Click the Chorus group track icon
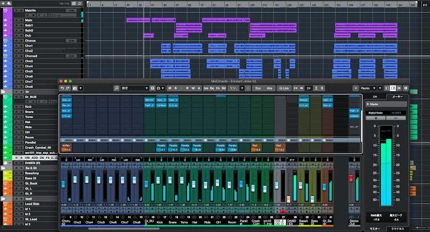The image size is (430, 232). pyautogui.click(x=5, y=40)
